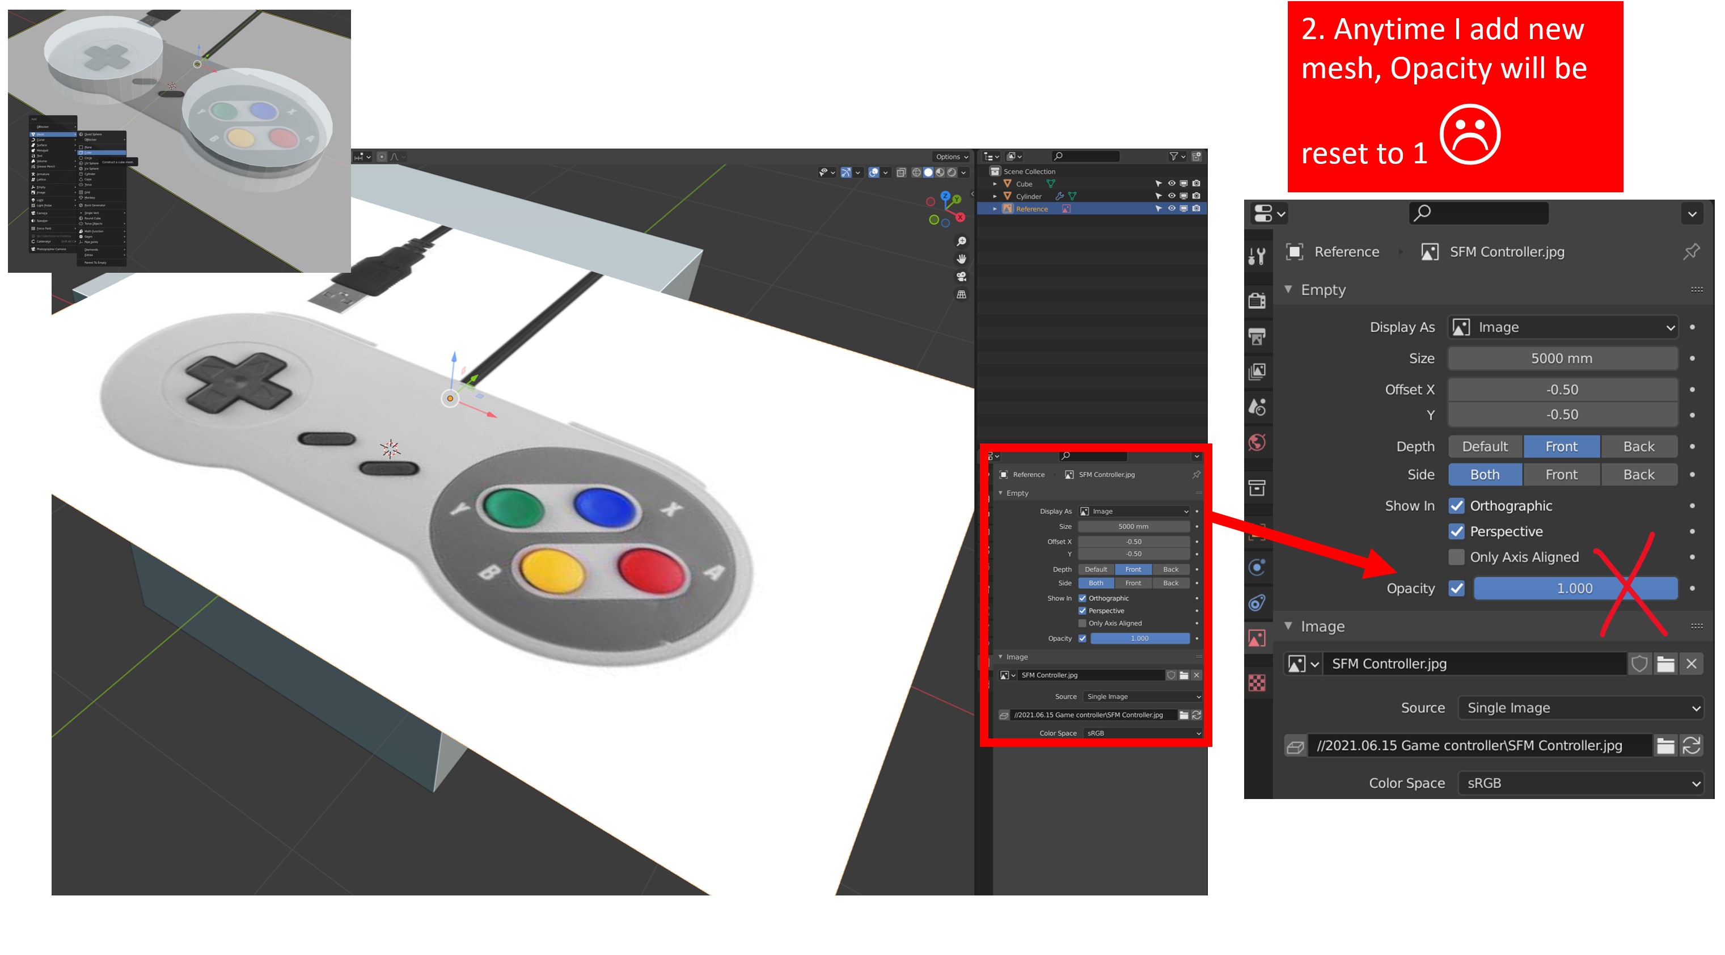This screenshot has height=955, width=1725.
Task: Click the fake user shield icon
Action: [1639, 664]
